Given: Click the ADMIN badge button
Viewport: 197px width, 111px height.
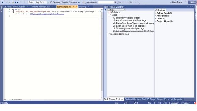Looking at the screenshot, I should [x=192, y=2].
